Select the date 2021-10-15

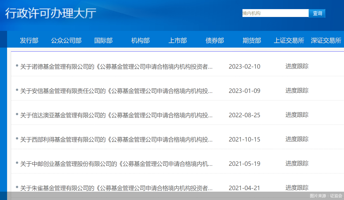[x=244, y=139]
